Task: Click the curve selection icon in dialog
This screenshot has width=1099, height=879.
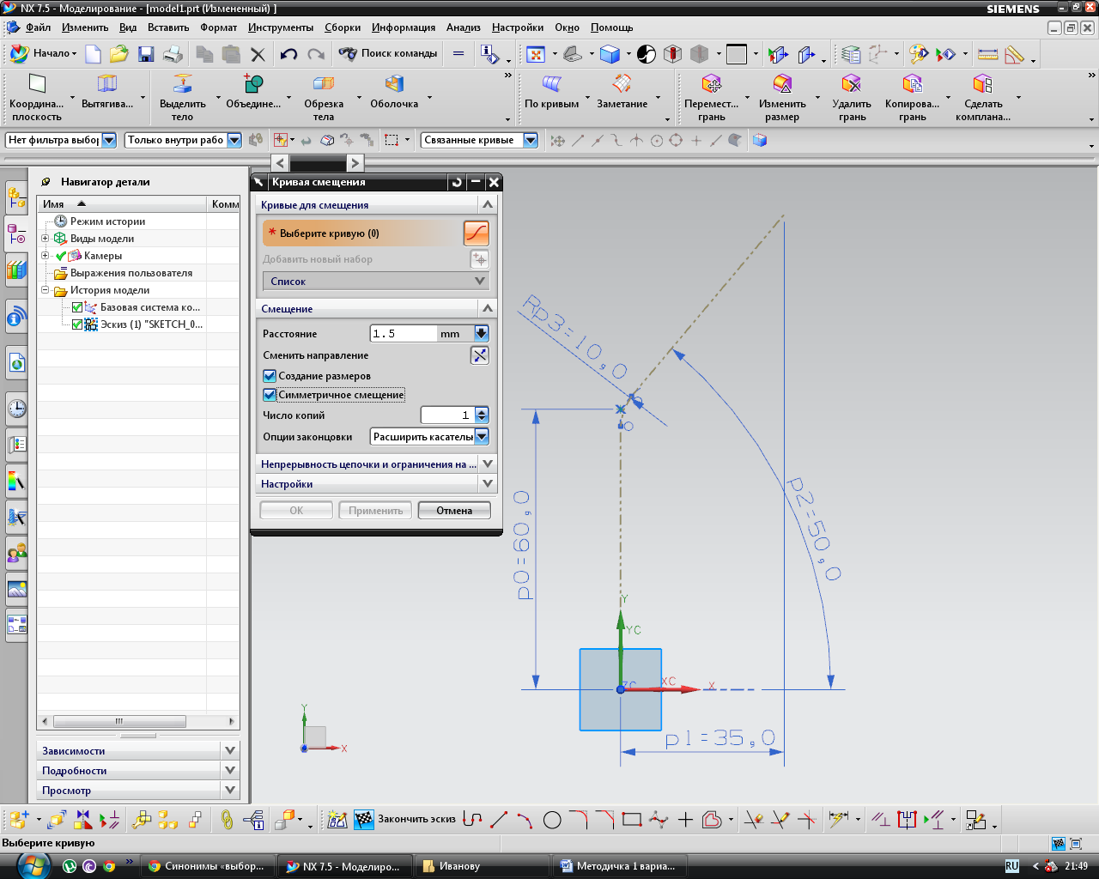Action: tap(476, 233)
